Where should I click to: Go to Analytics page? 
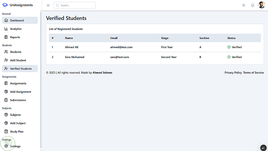click(x=16, y=29)
